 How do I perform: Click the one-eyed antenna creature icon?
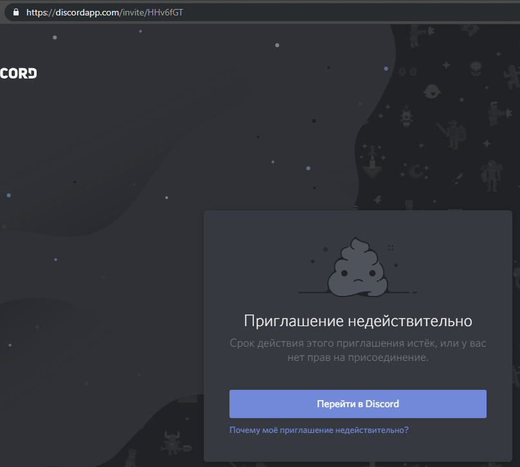click(x=406, y=116)
